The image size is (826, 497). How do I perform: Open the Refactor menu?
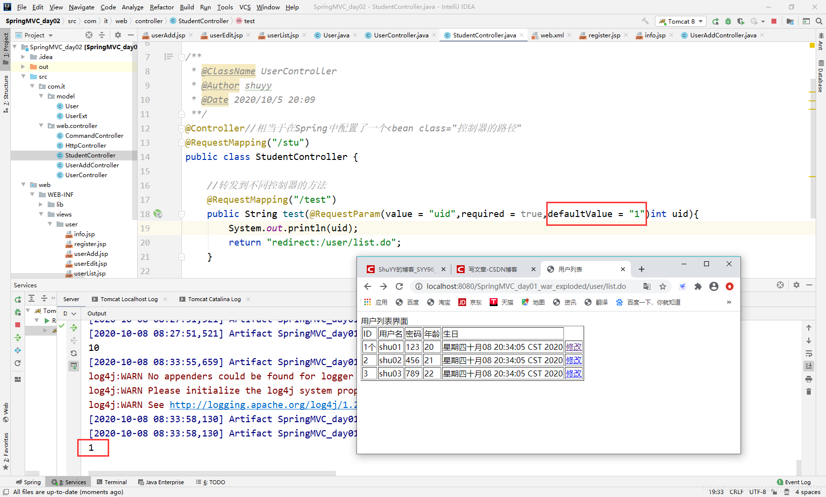pyautogui.click(x=162, y=7)
